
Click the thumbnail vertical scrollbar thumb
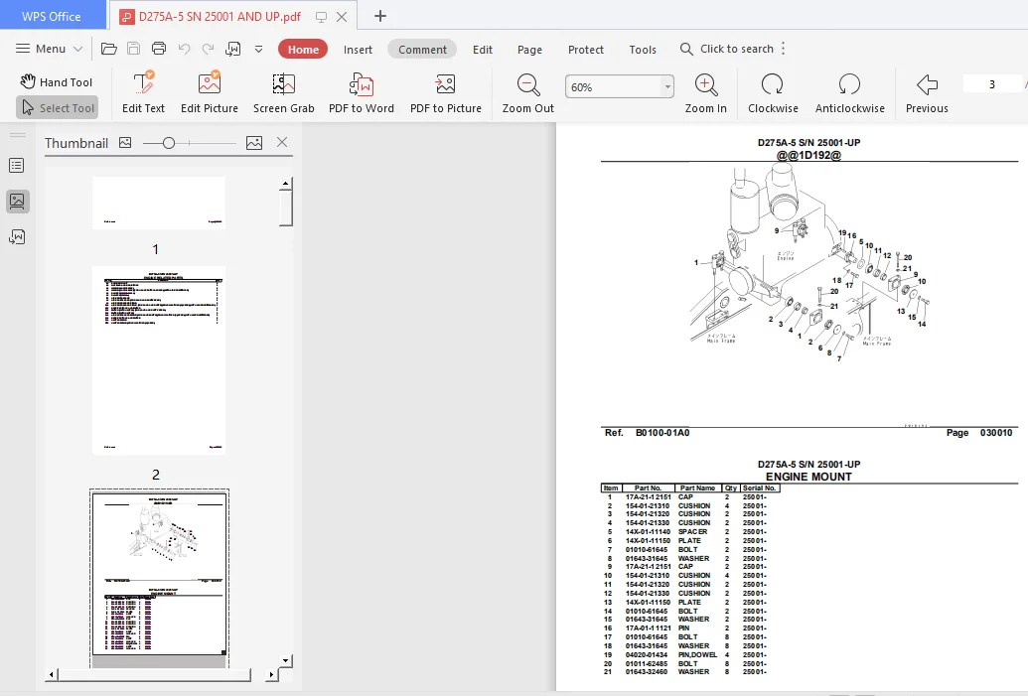click(285, 208)
